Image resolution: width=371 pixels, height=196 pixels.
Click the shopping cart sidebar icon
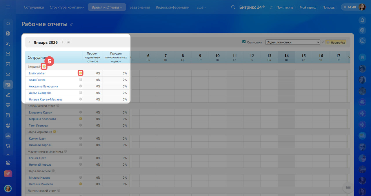click(8, 146)
